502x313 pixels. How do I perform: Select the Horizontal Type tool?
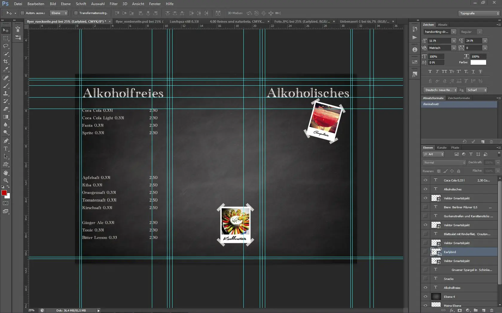click(6, 149)
